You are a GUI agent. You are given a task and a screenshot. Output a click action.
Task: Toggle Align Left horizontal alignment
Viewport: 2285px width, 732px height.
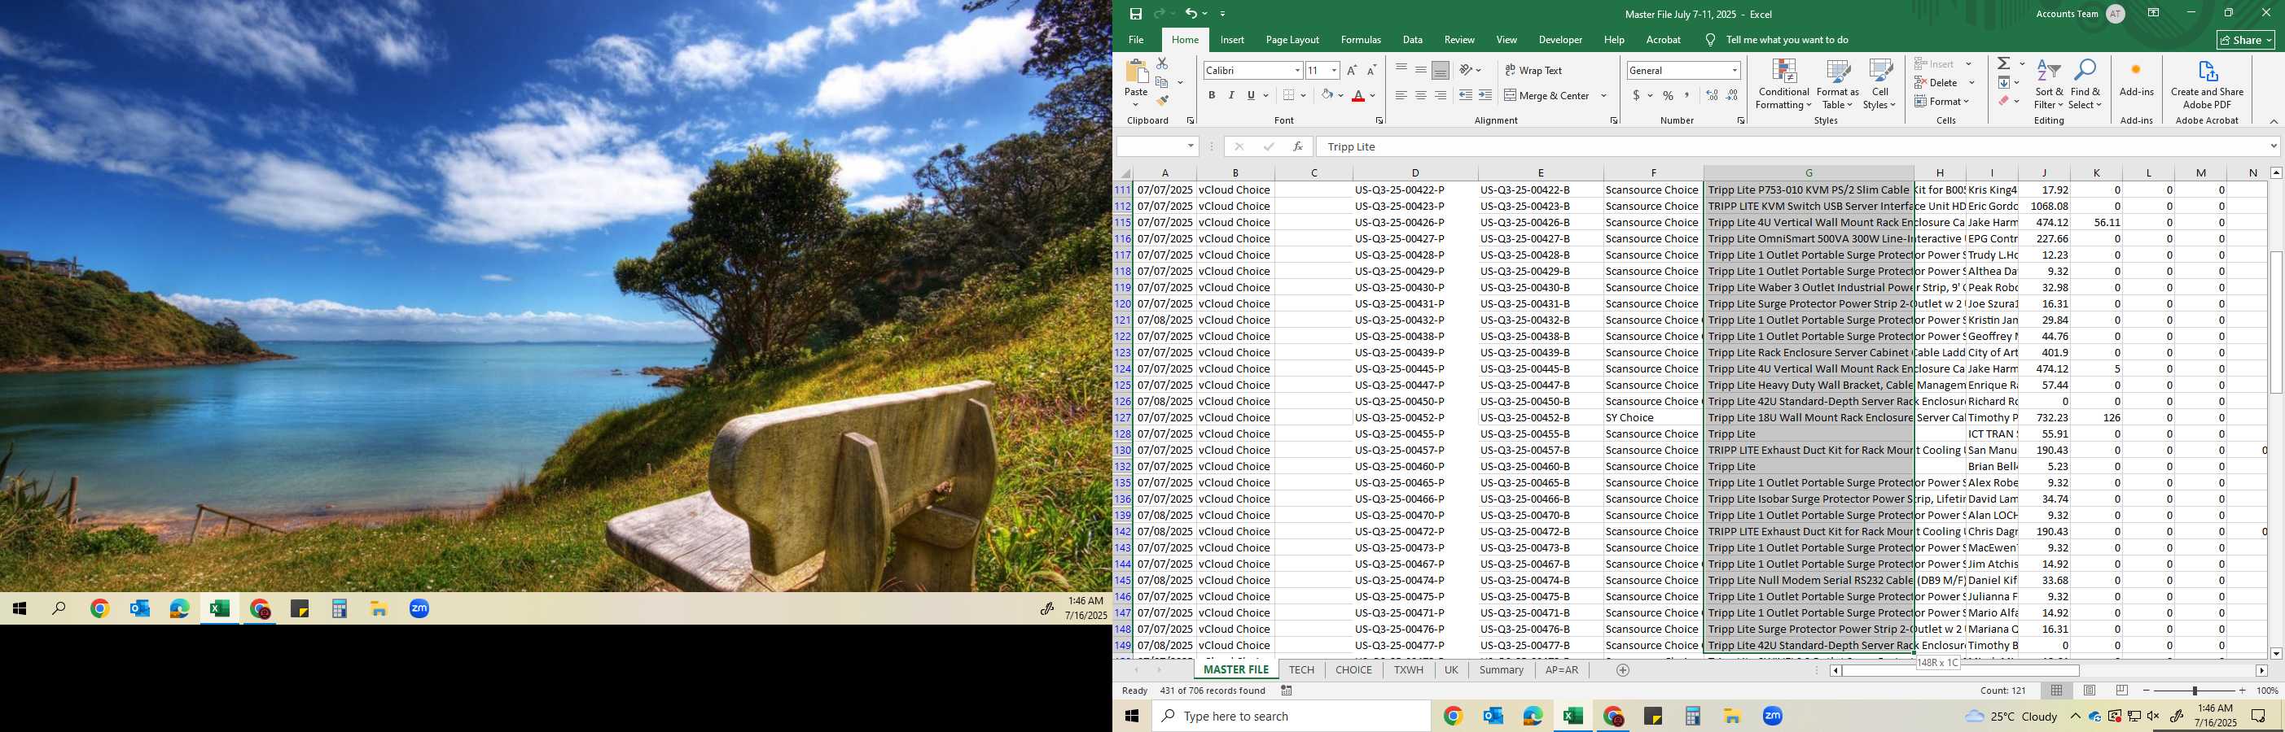pyautogui.click(x=1401, y=95)
